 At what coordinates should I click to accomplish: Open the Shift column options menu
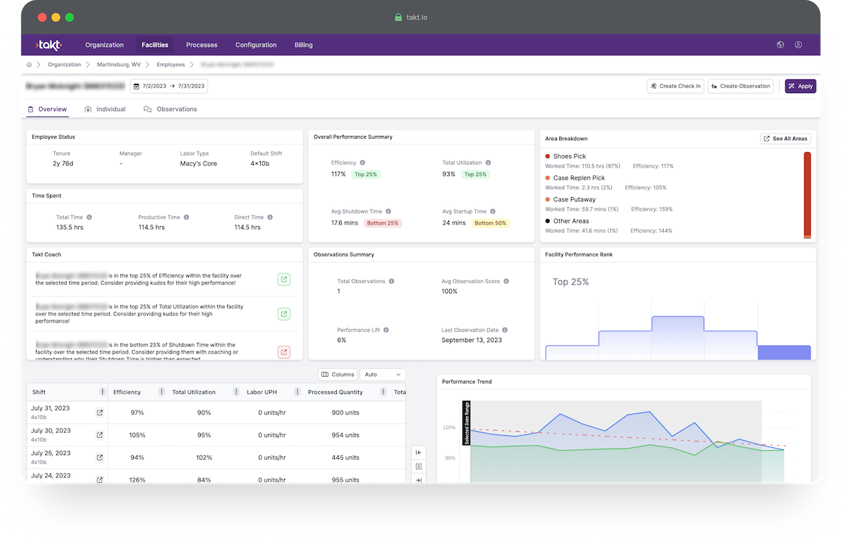coord(102,392)
